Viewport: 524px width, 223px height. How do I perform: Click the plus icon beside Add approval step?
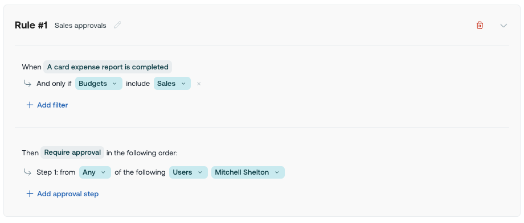(x=30, y=194)
